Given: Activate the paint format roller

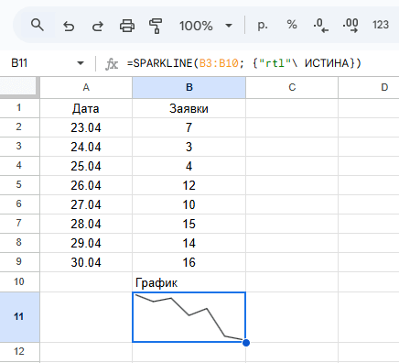Looking at the screenshot, I should 156,26.
